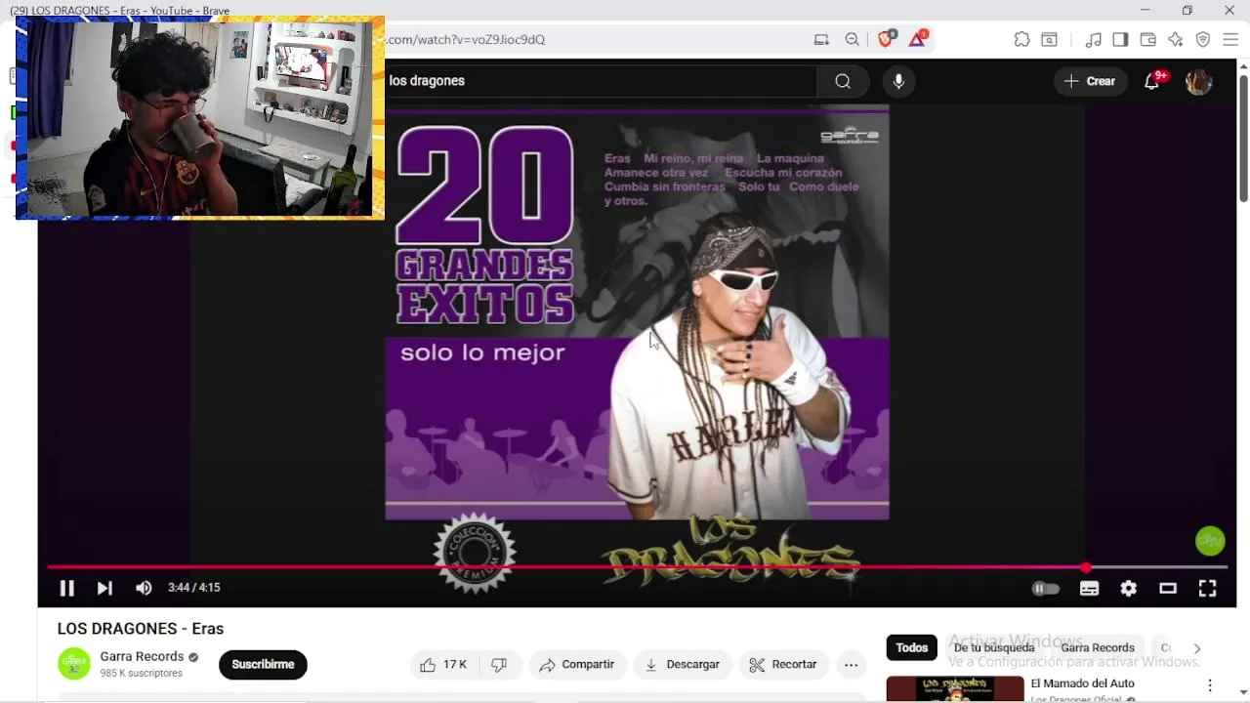Start voice search with the microphone
The height and width of the screenshot is (703, 1250).
pyautogui.click(x=898, y=81)
